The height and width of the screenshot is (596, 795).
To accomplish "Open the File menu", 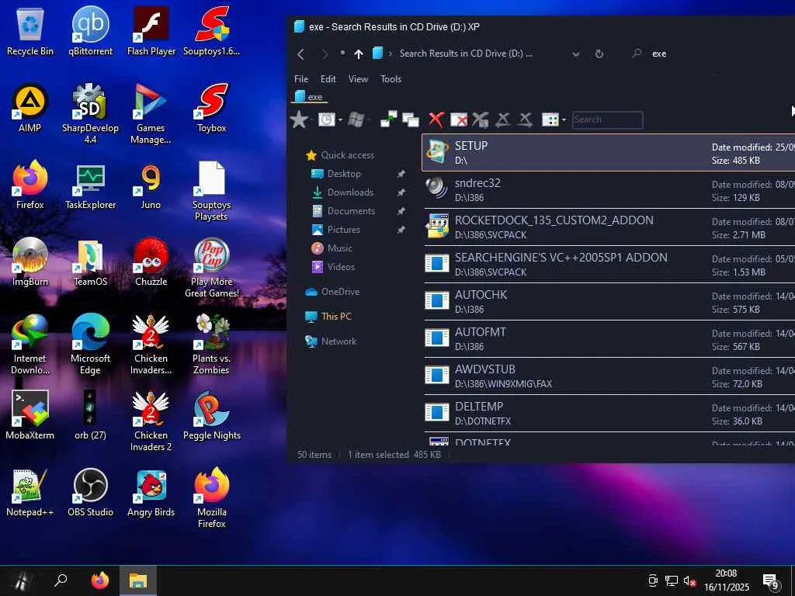I will (x=301, y=79).
